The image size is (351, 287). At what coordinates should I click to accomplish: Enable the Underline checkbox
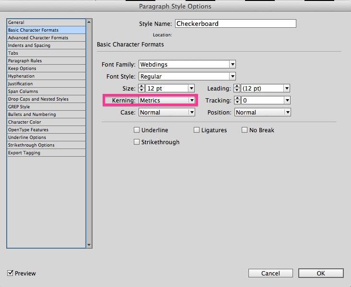click(x=137, y=130)
